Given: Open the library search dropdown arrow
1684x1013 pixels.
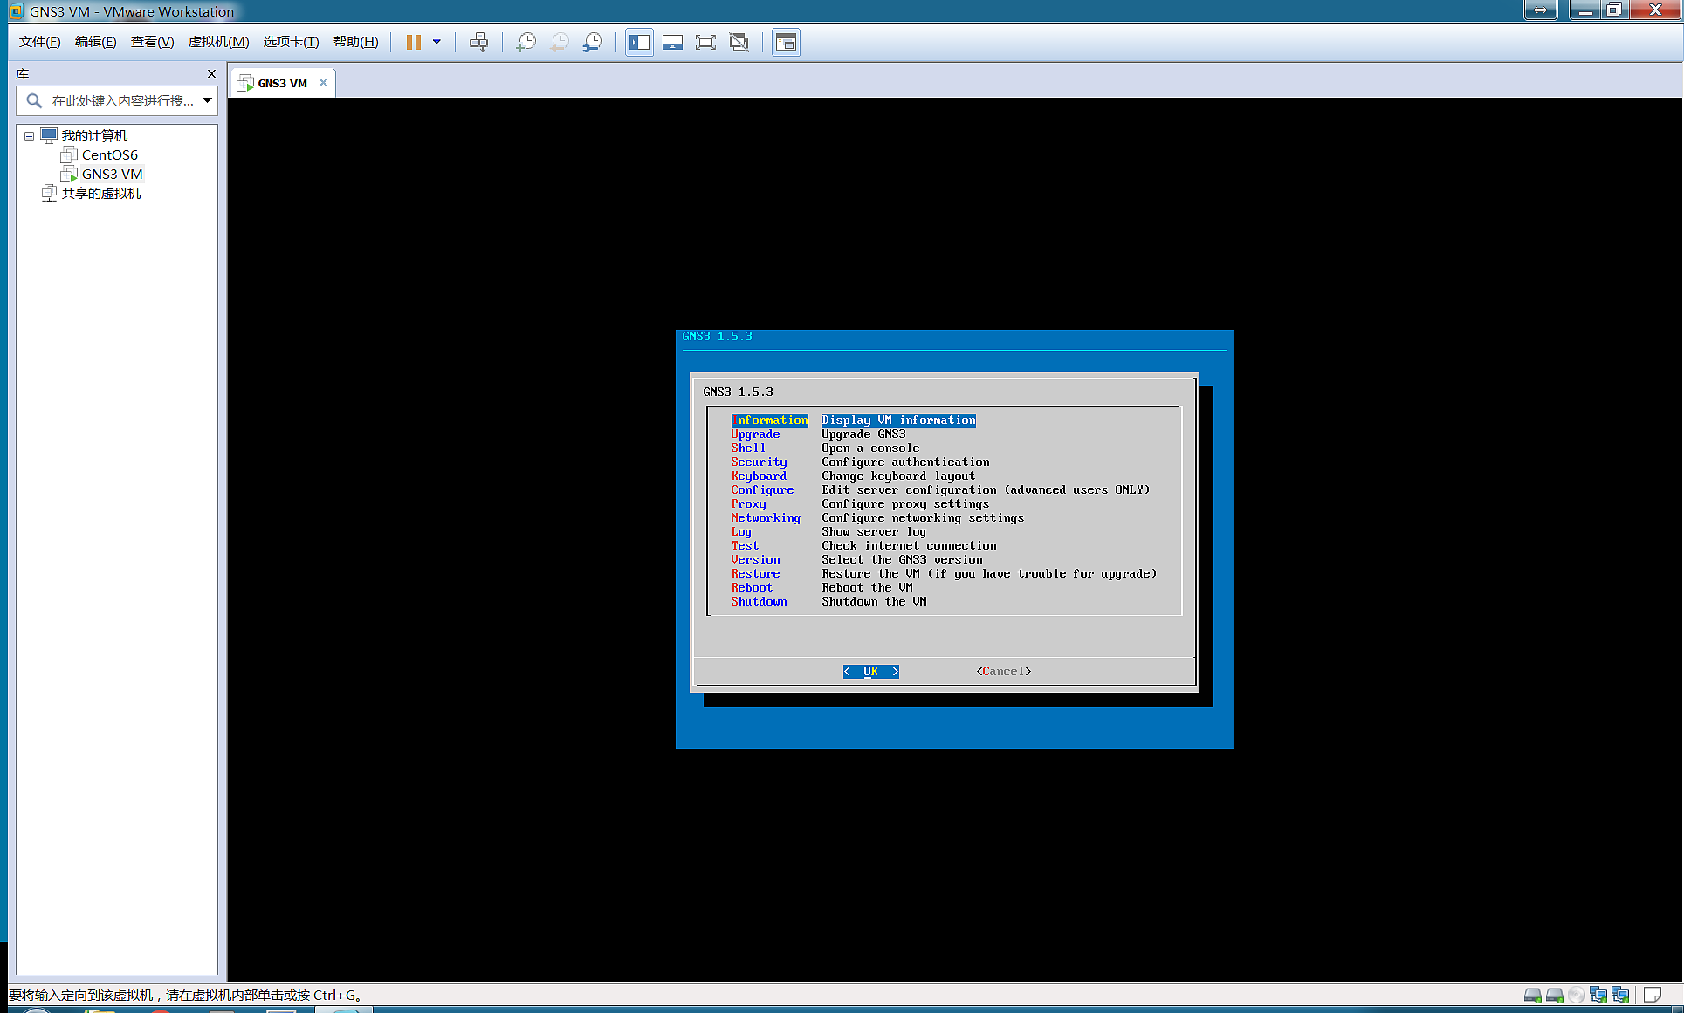Looking at the screenshot, I should (207, 100).
